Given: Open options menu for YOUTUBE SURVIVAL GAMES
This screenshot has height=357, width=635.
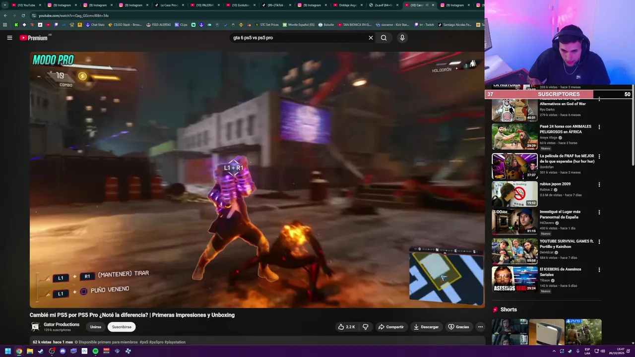Looking at the screenshot, I should click(599, 242).
